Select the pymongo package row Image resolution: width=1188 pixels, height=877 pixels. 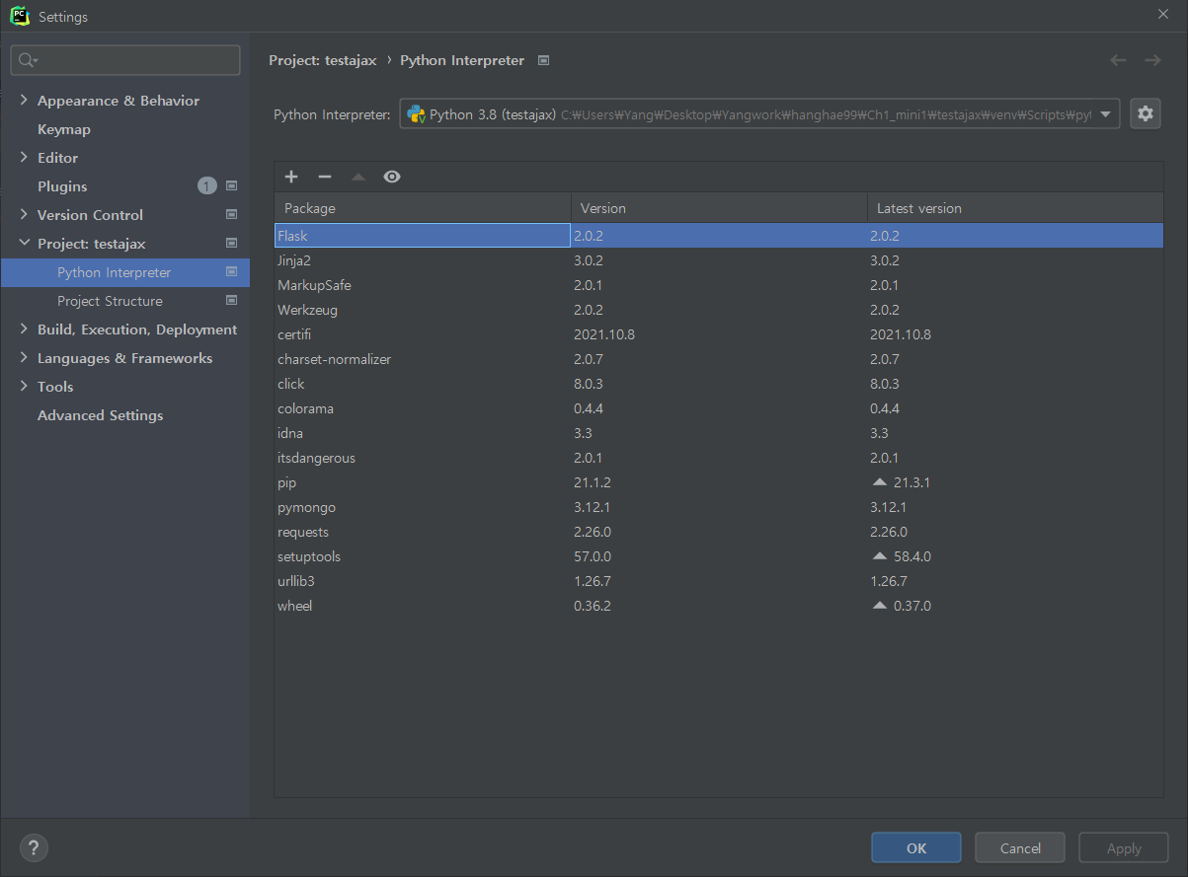coord(719,507)
